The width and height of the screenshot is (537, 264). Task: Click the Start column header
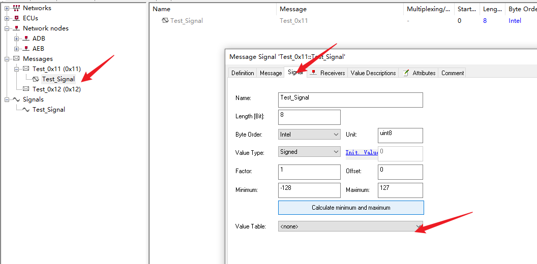click(467, 9)
